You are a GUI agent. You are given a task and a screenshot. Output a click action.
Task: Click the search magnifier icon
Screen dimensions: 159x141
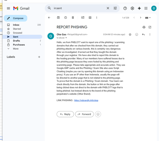coord(49,8)
